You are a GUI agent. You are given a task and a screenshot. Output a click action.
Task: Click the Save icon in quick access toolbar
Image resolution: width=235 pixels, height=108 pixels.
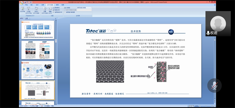point(25,2)
